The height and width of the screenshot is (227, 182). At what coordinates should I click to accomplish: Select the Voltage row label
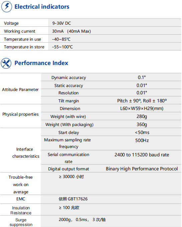[x=11, y=23]
